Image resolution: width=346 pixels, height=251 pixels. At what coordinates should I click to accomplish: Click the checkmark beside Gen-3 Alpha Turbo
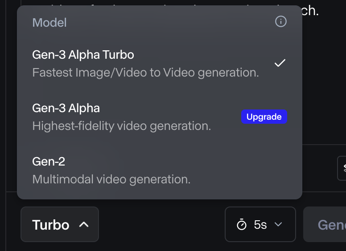(x=280, y=63)
